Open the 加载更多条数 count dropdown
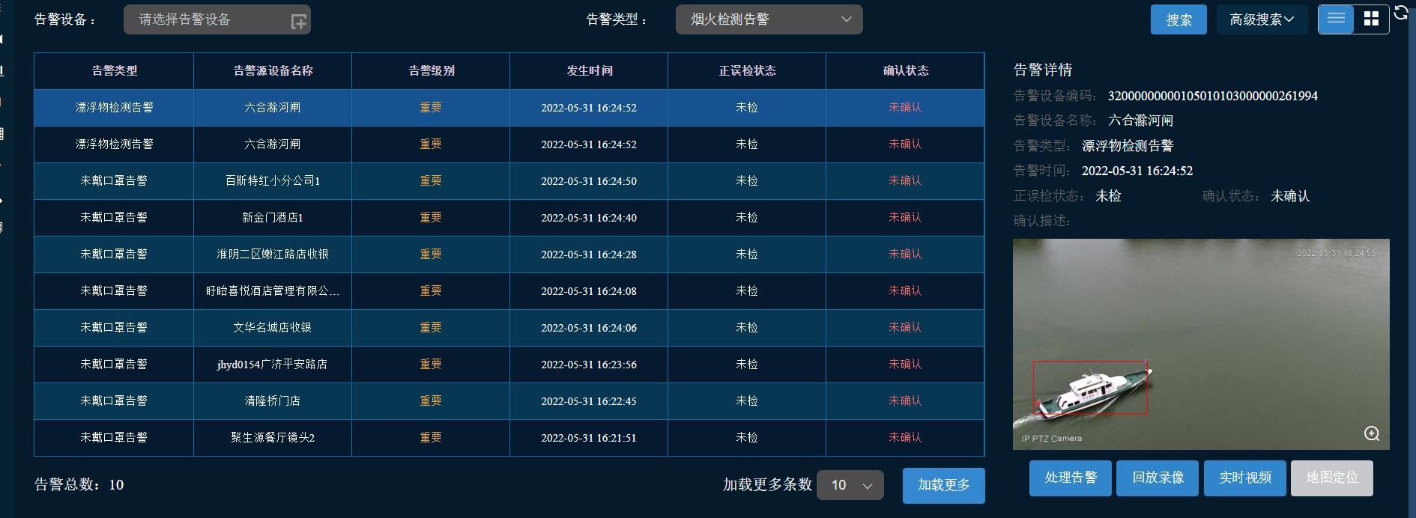The image size is (1416, 518). [850, 485]
